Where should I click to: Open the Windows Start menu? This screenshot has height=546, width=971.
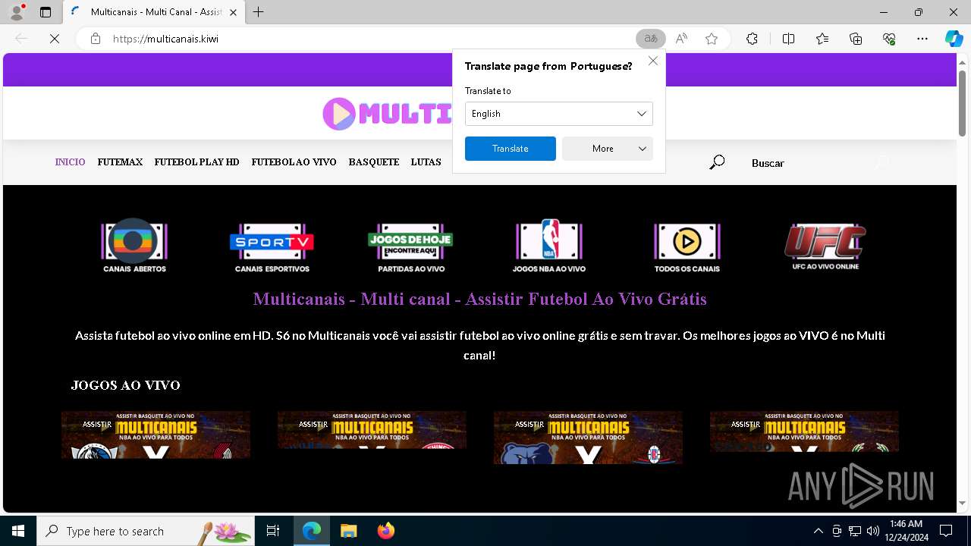(x=18, y=531)
